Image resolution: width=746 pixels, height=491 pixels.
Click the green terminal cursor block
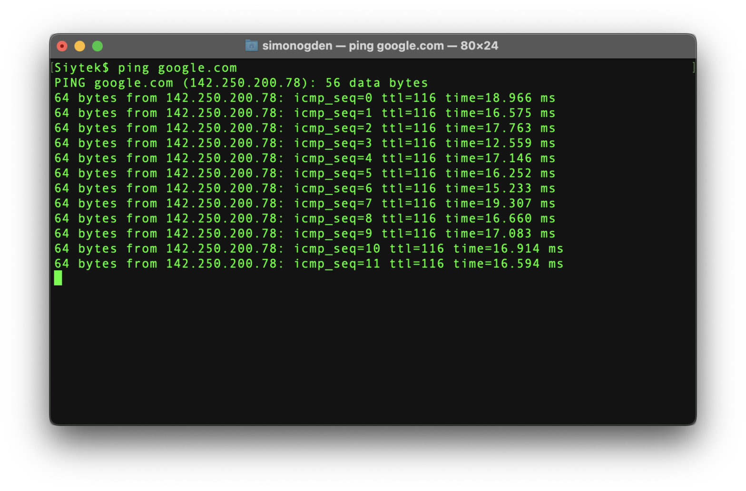coord(58,278)
